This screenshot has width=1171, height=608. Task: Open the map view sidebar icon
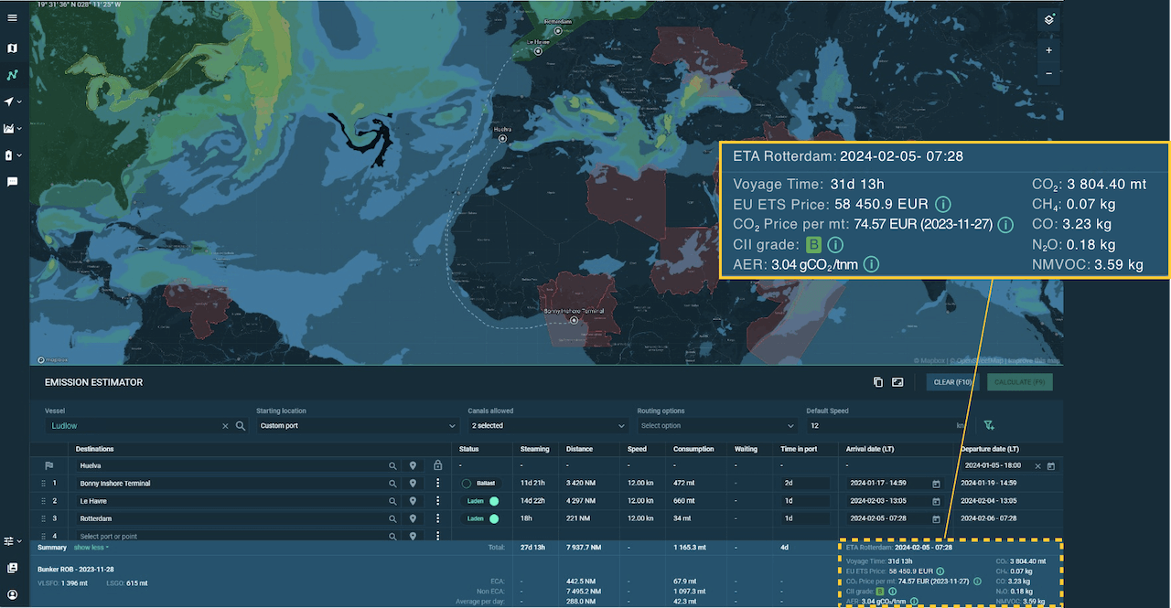coord(12,48)
